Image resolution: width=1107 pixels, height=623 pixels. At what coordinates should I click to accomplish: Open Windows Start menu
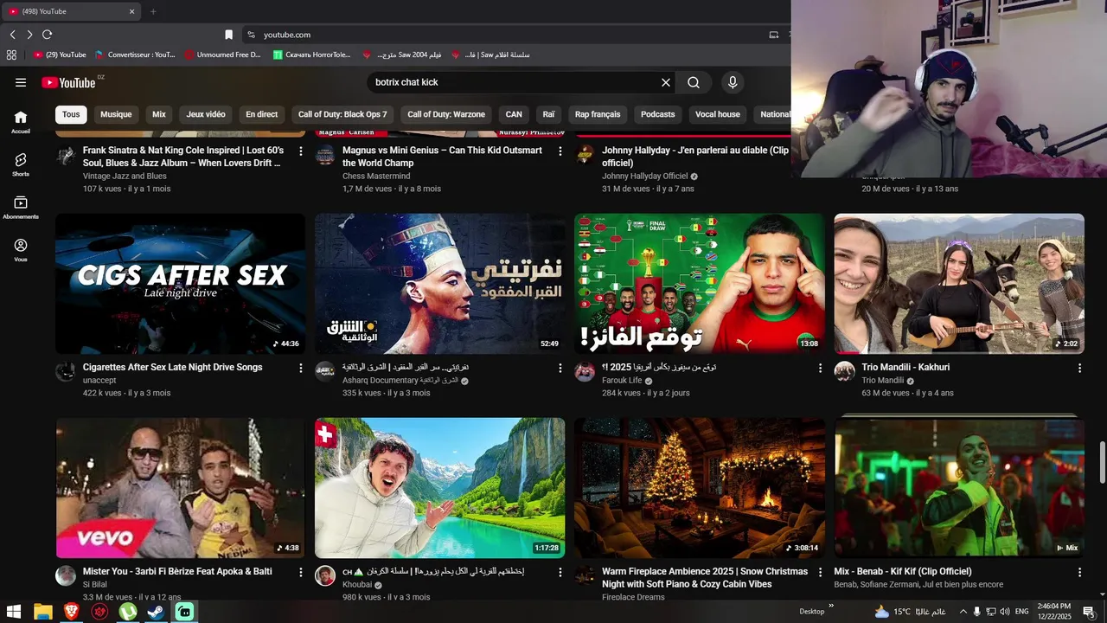pyautogui.click(x=14, y=612)
